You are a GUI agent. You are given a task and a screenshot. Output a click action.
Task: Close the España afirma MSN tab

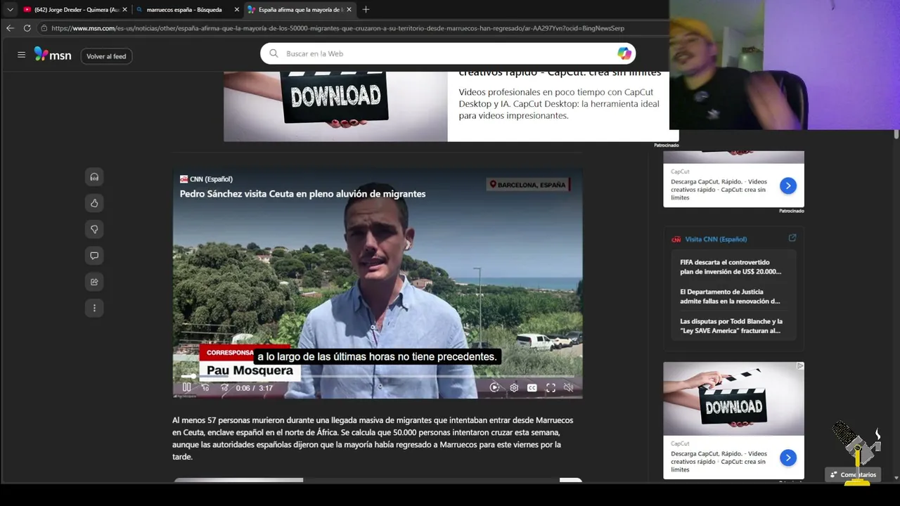click(349, 10)
